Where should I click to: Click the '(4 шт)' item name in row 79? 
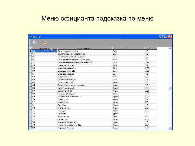[x=70, y=125]
